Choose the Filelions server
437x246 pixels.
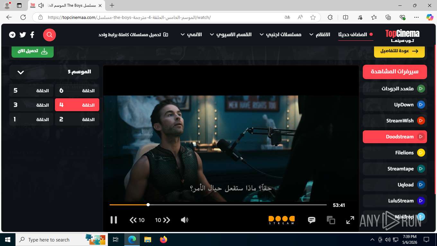(395, 153)
